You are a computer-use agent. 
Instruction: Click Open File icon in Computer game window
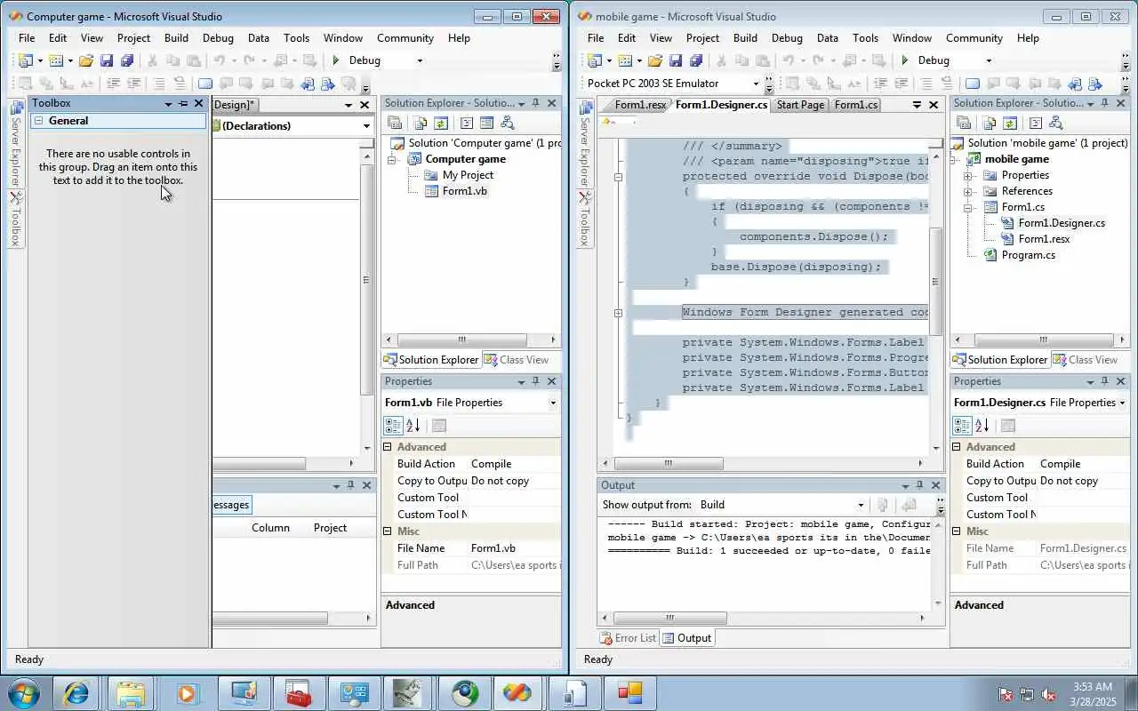pos(86,60)
